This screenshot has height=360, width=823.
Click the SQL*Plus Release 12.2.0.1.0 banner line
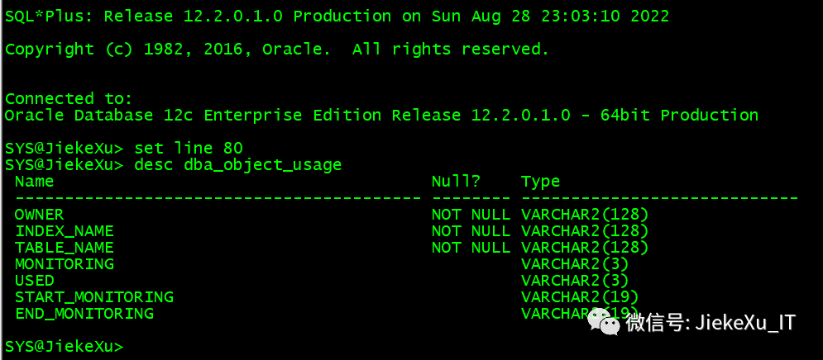click(x=337, y=17)
